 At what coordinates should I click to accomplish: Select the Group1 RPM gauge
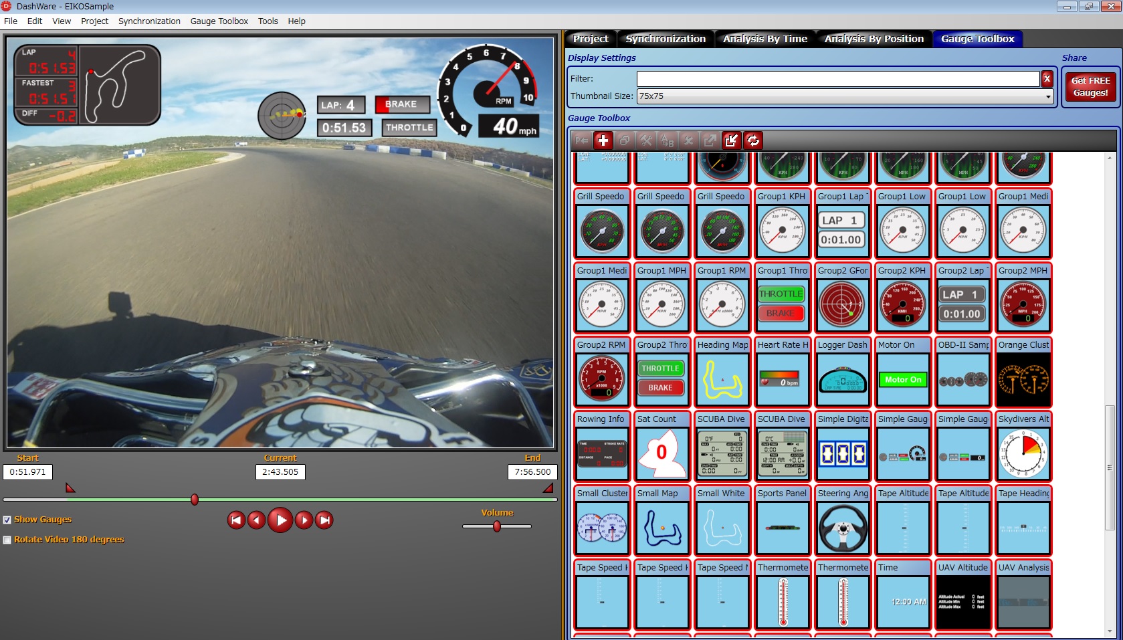[x=722, y=298]
